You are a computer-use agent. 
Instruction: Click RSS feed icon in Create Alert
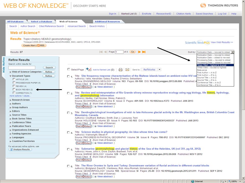tap(38, 45)
